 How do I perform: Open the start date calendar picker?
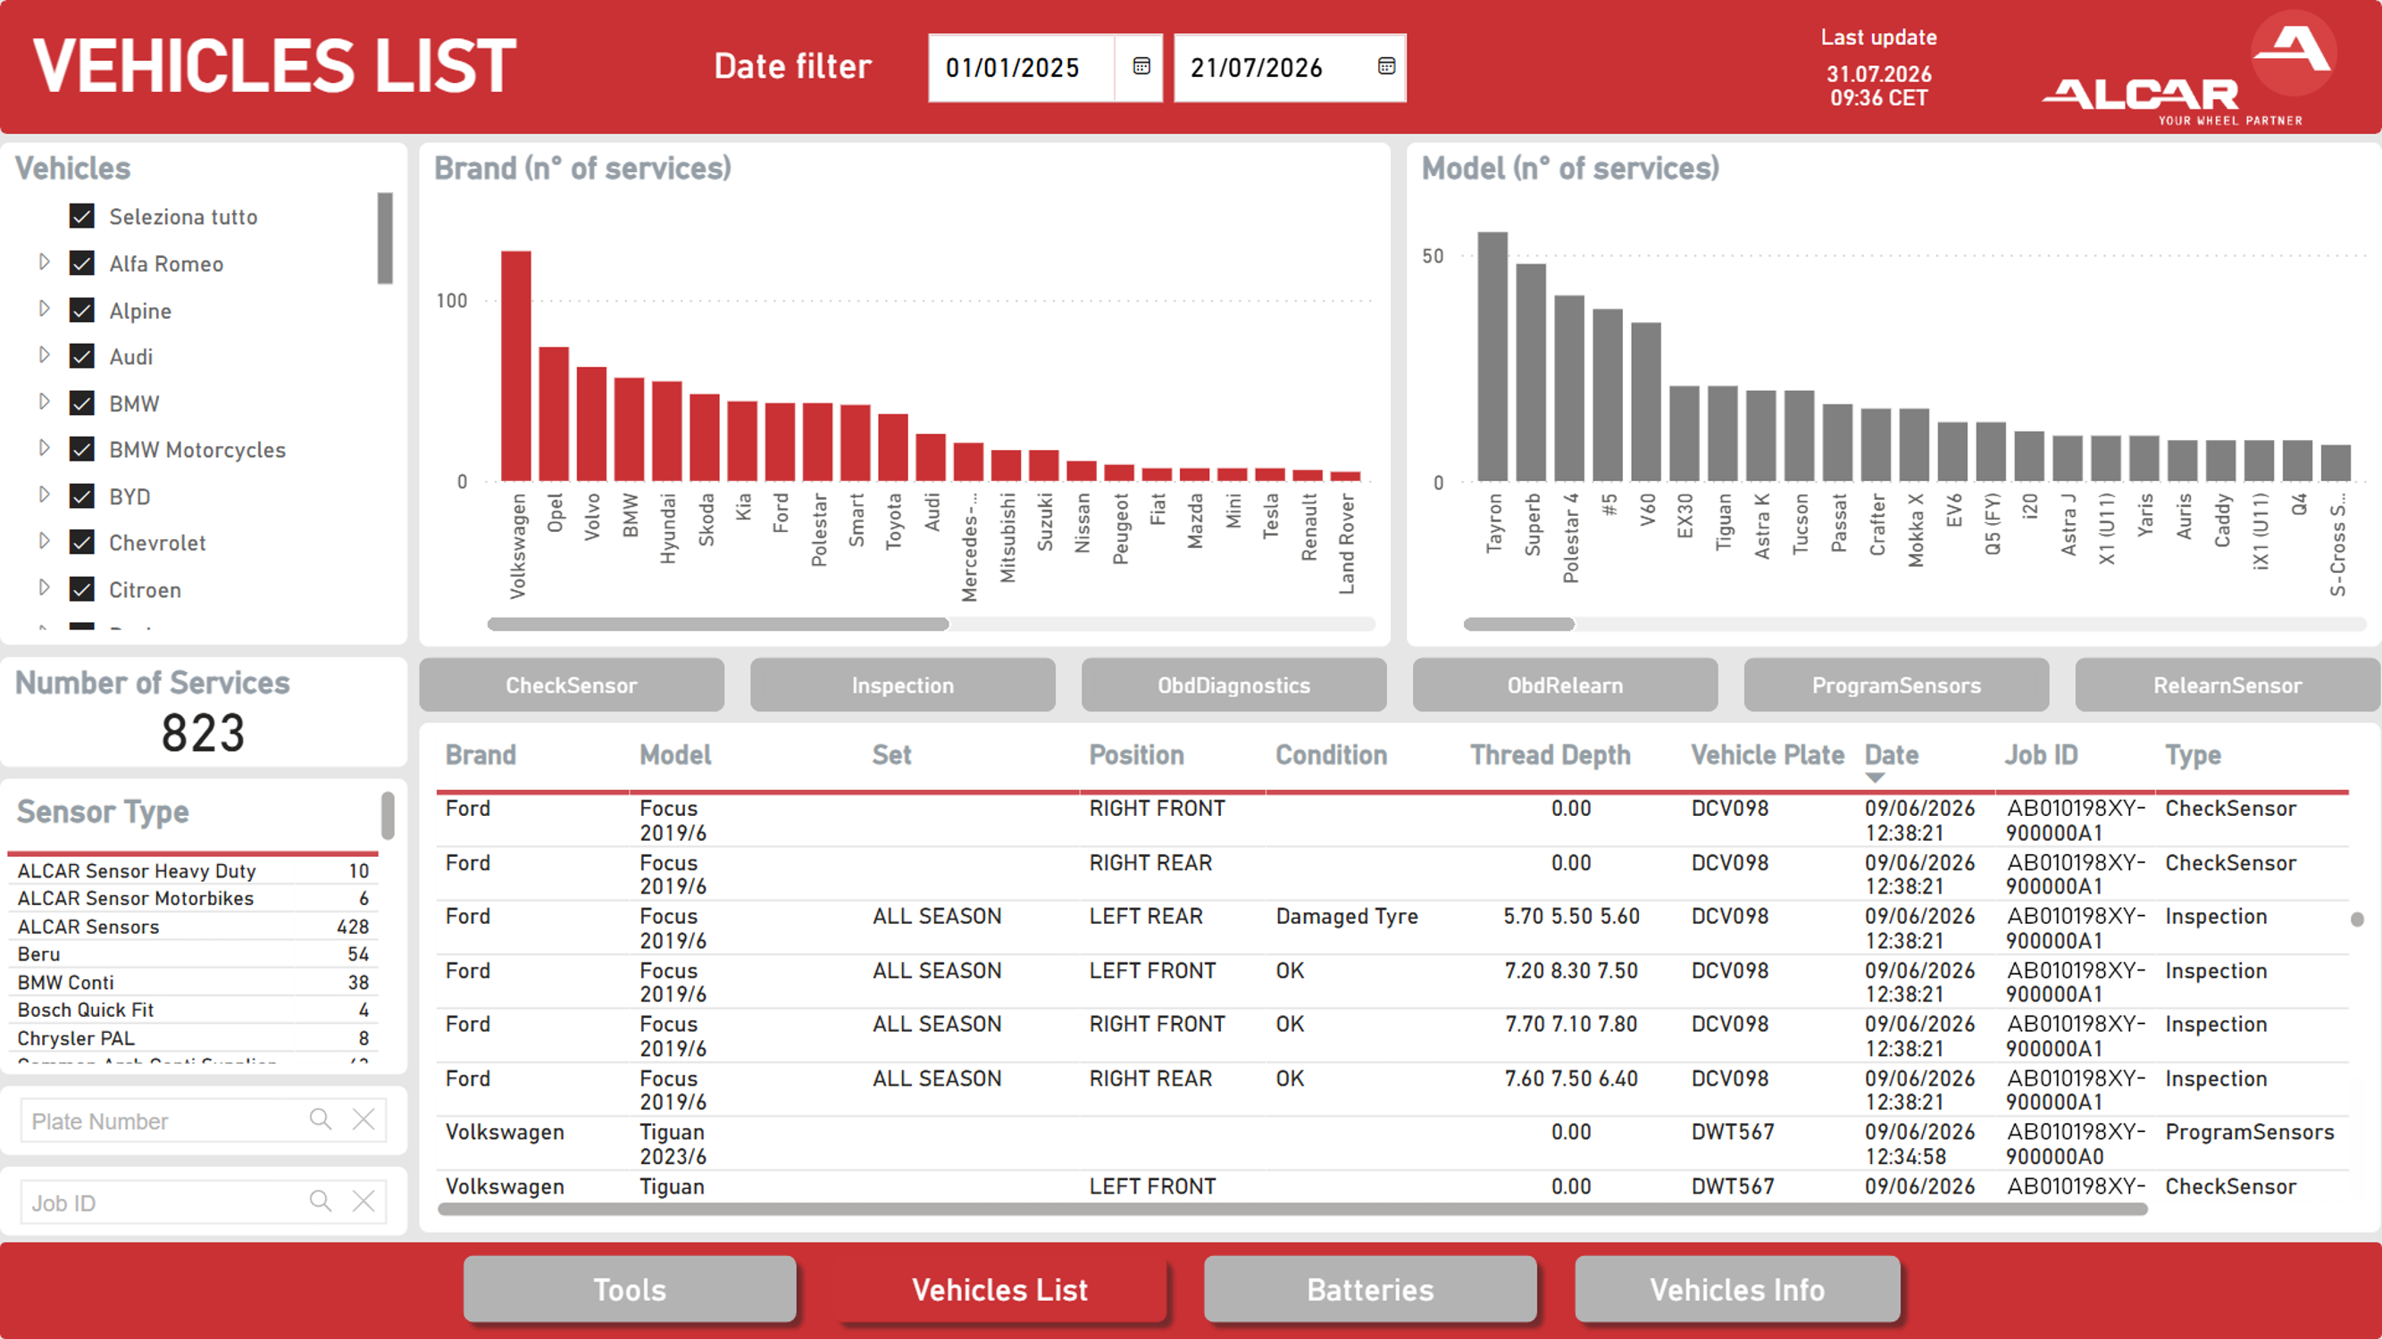click(x=1141, y=67)
